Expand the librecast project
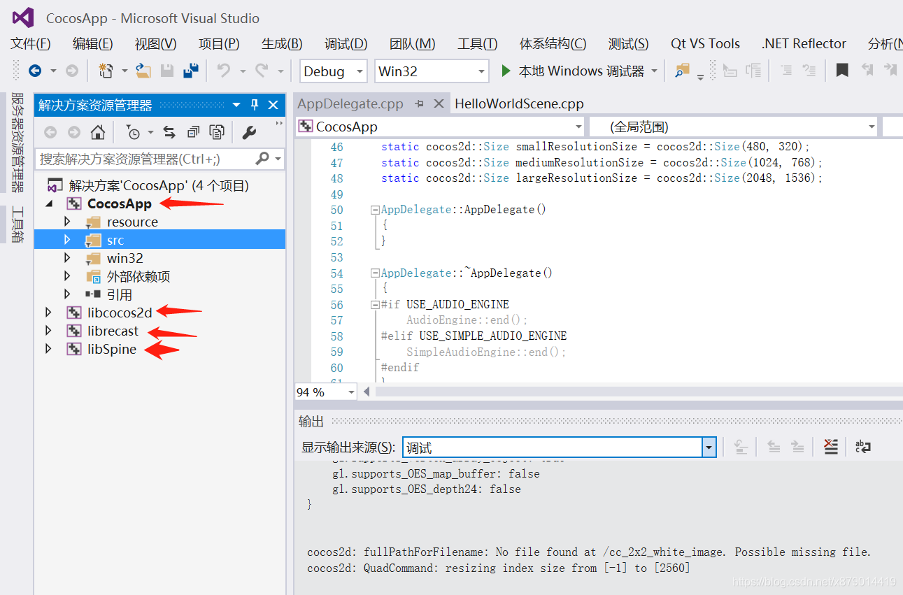Image resolution: width=903 pixels, height=595 pixels. pos(48,331)
